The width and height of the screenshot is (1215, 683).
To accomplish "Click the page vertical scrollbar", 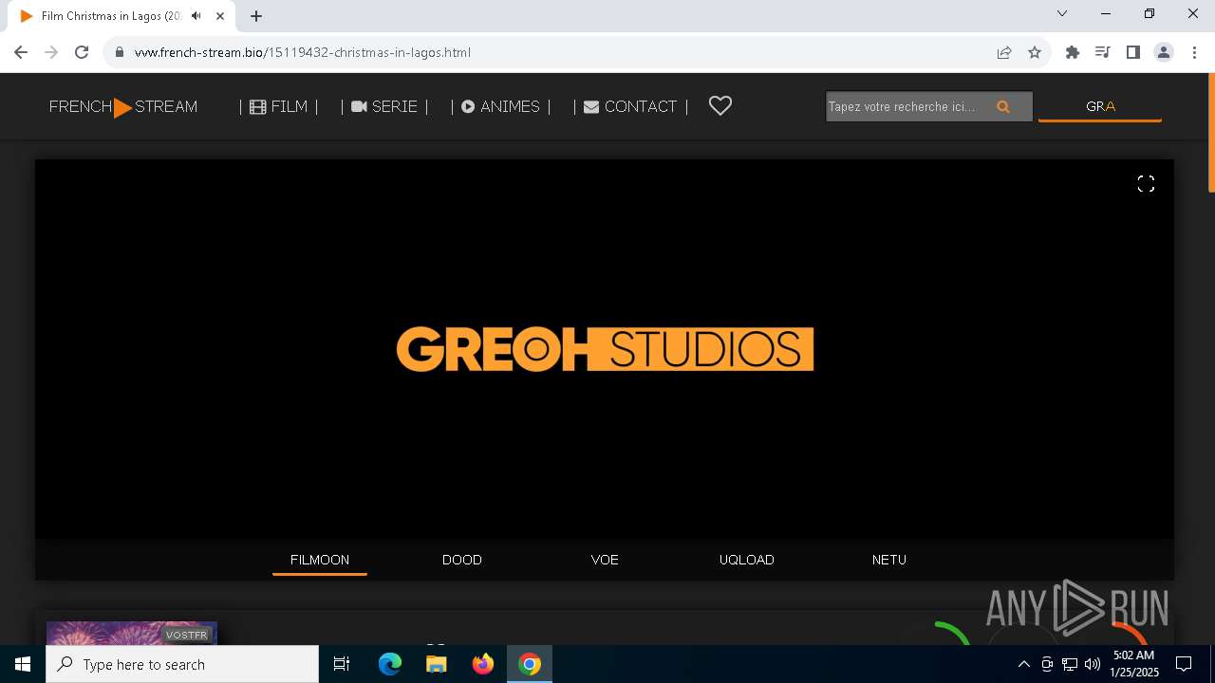I will coord(1210,133).
